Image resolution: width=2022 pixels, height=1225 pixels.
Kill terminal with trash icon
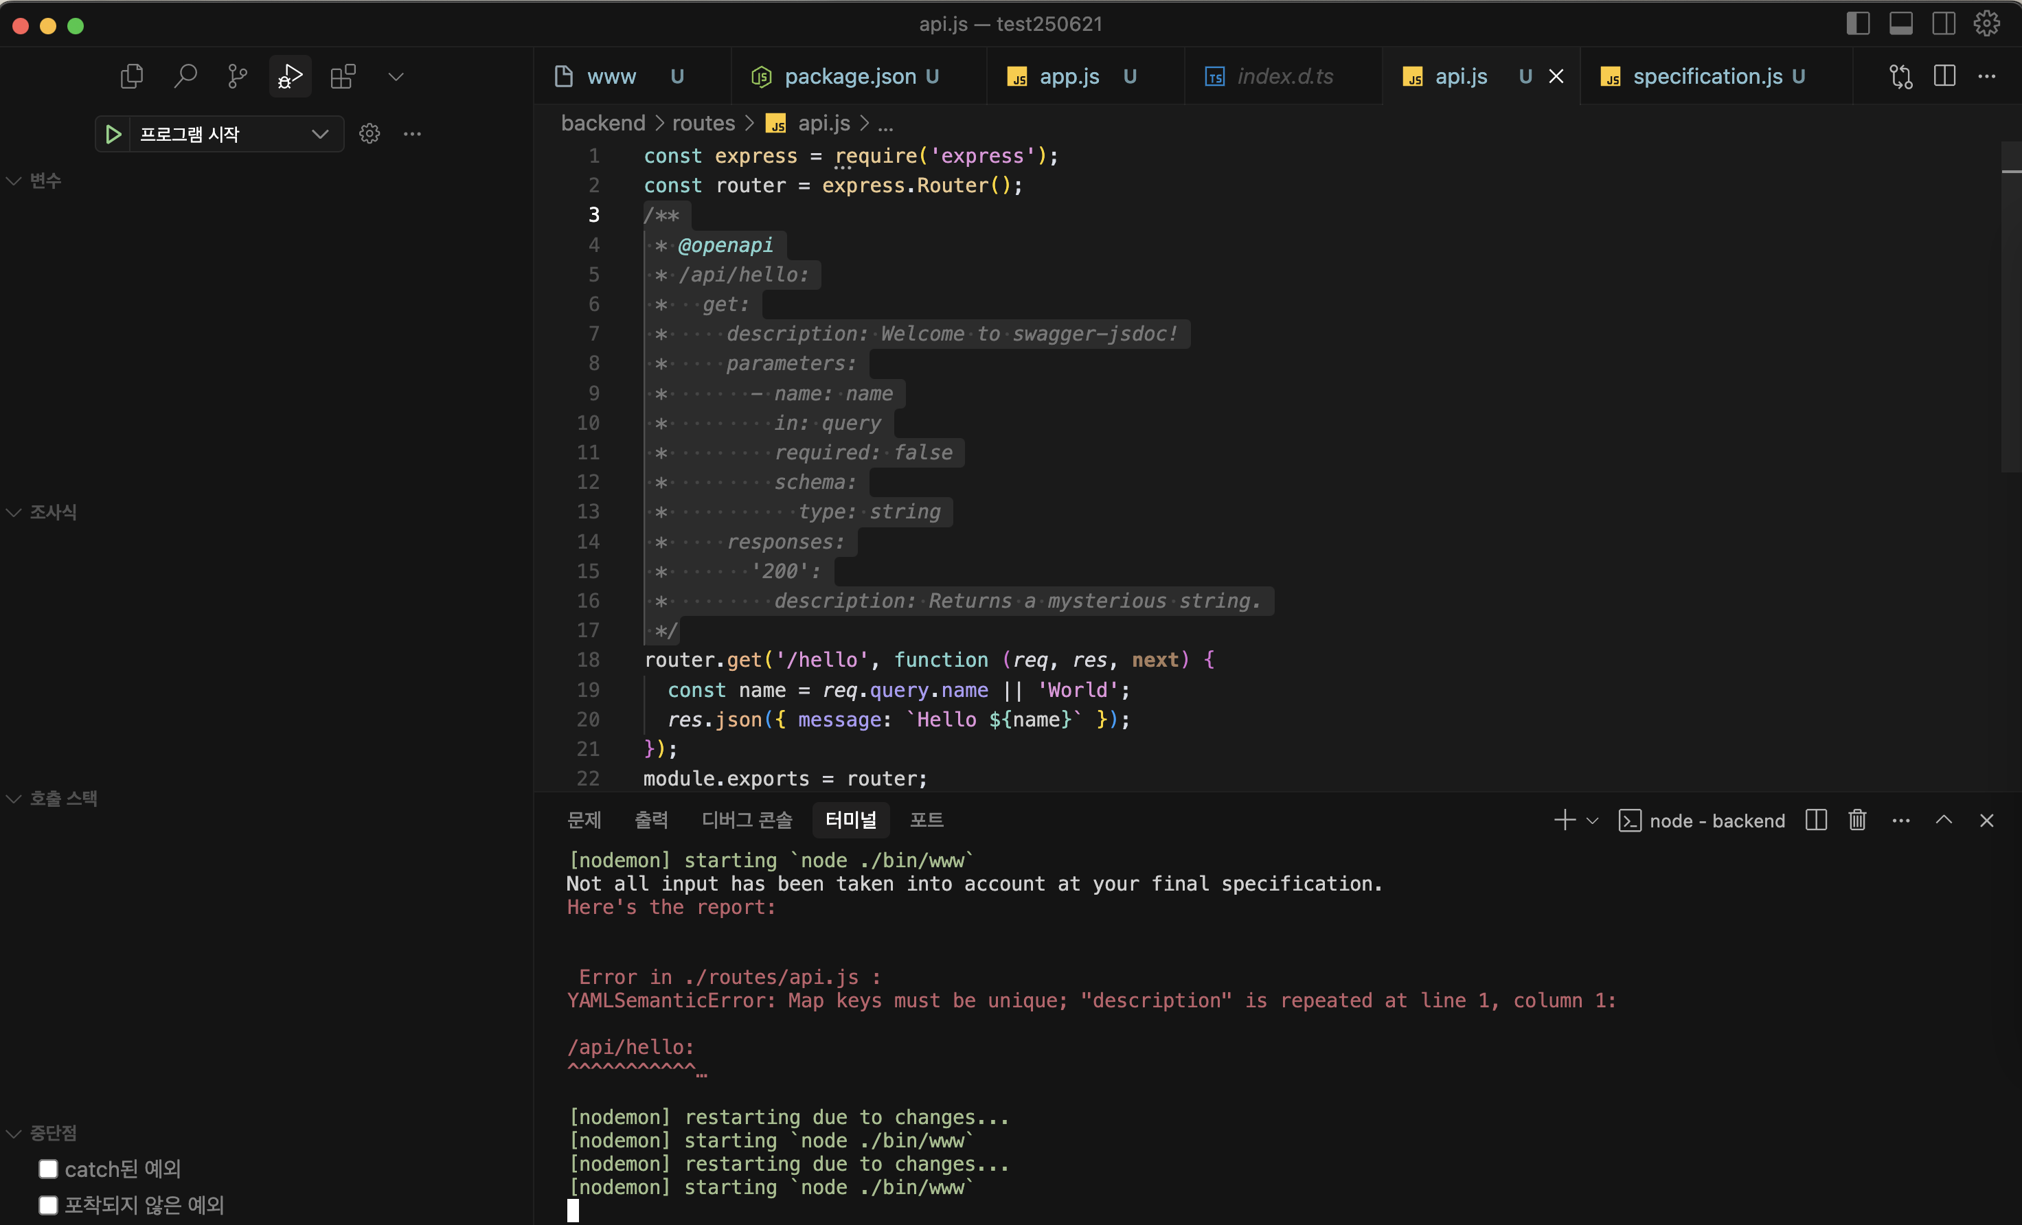[x=1858, y=821]
